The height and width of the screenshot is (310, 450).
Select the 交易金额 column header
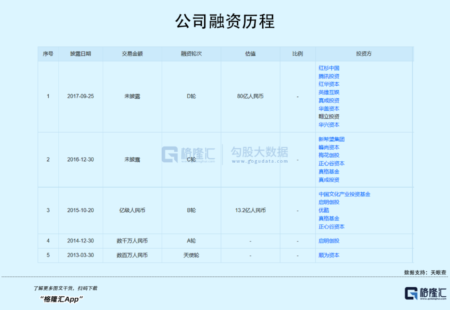click(132, 54)
